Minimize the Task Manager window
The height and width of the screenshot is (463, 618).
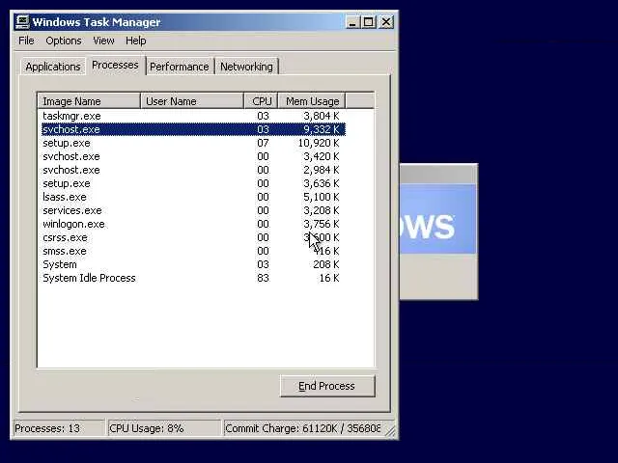pos(352,22)
